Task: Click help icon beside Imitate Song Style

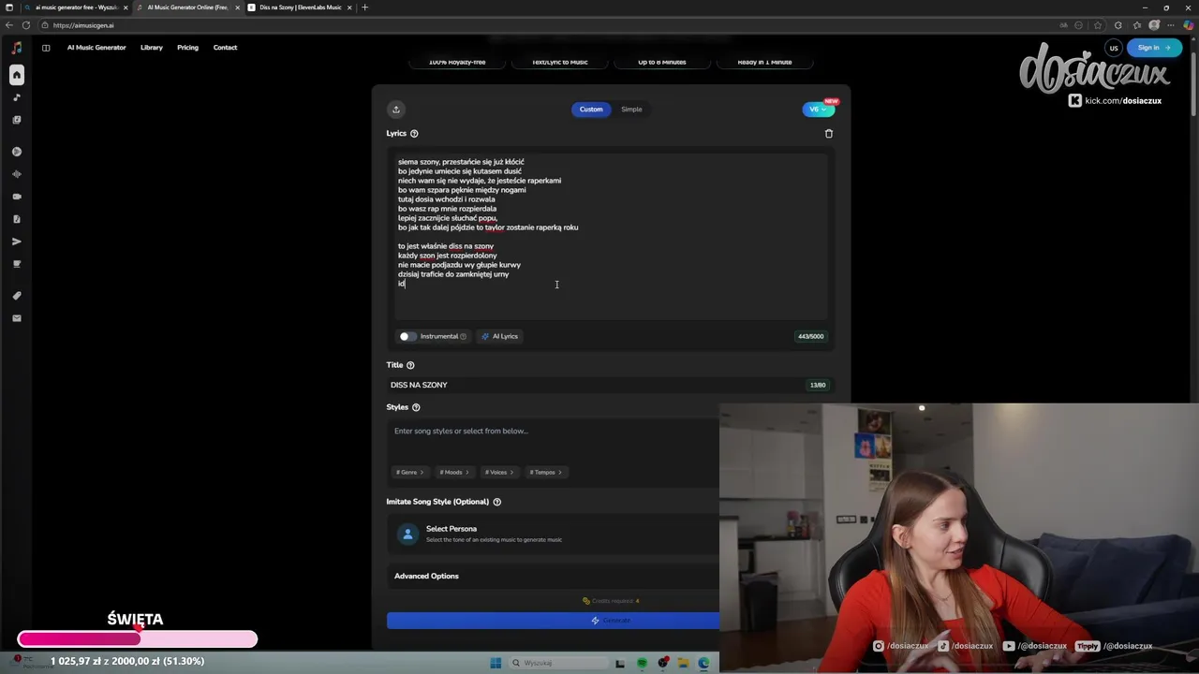Action: 496,502
